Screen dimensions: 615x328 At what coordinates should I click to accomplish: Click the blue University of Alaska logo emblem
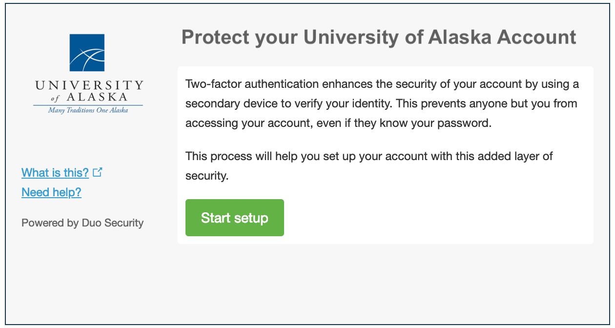87,53
